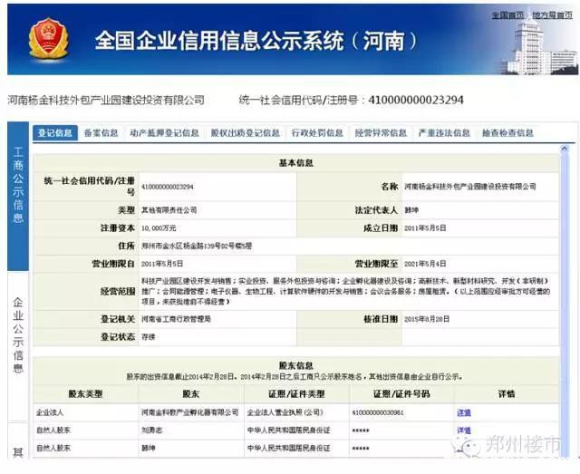
Task: Click the 基本信息 section header
Action: pos(296,163)
